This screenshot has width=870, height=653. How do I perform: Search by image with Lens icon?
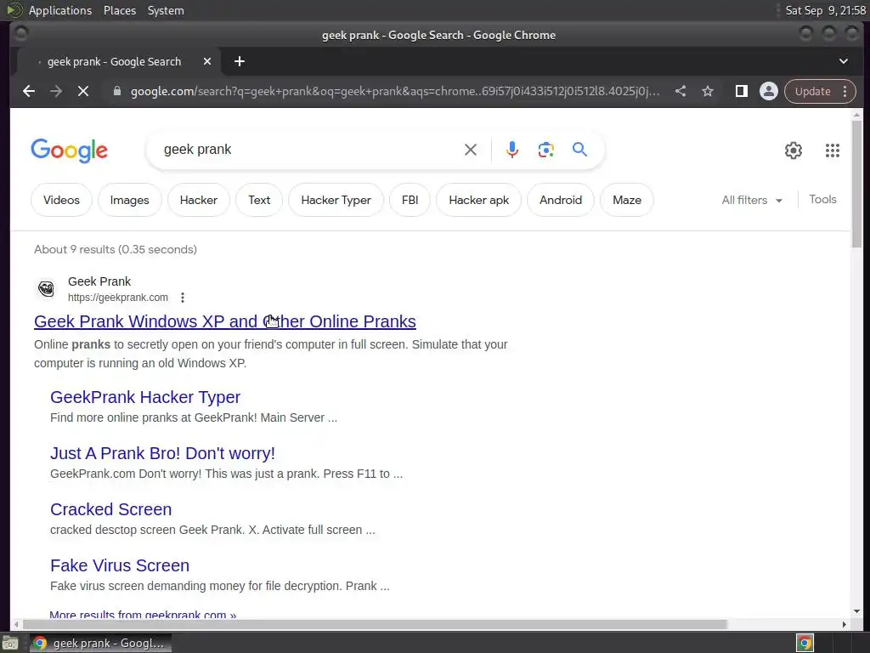tap(546, 150)
